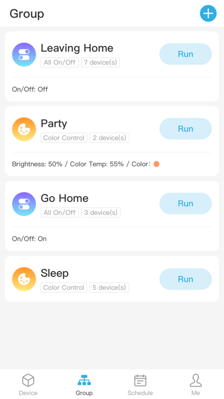Tap the 5 device(s) tag under Sleep
Viewport: 224px width, 399px height.
click(109, 287)
